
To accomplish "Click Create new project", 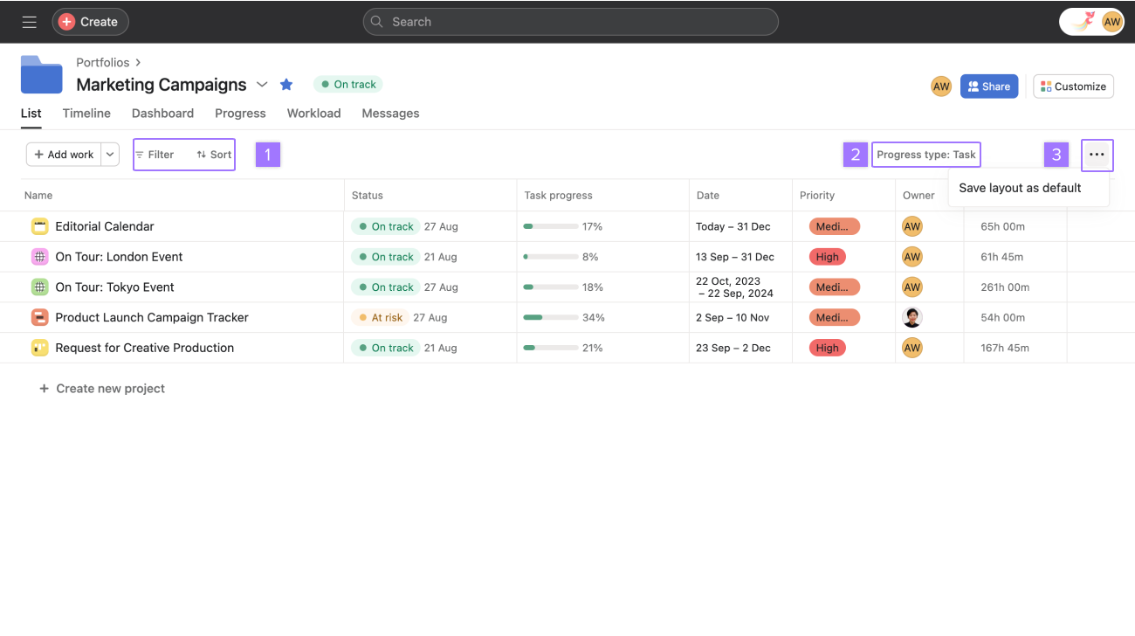I will (x=101, y=388).
